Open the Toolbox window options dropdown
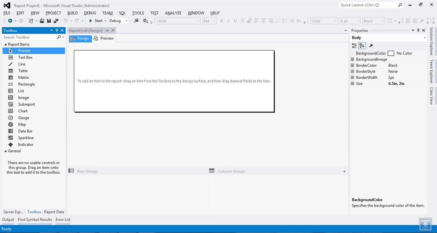The height and width of the screenshot is (233, 437). 51,31
